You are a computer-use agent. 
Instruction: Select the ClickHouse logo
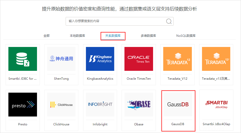coord(61,105)
